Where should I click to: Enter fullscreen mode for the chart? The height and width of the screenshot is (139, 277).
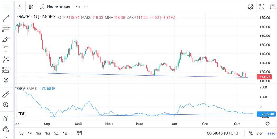[x=262, y=6]
